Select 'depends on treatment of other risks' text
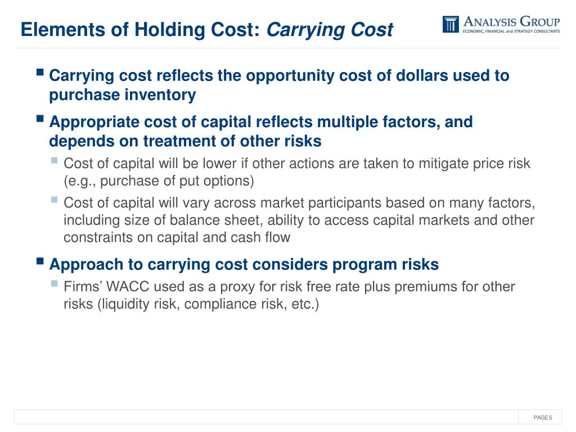 pos(185,141)
